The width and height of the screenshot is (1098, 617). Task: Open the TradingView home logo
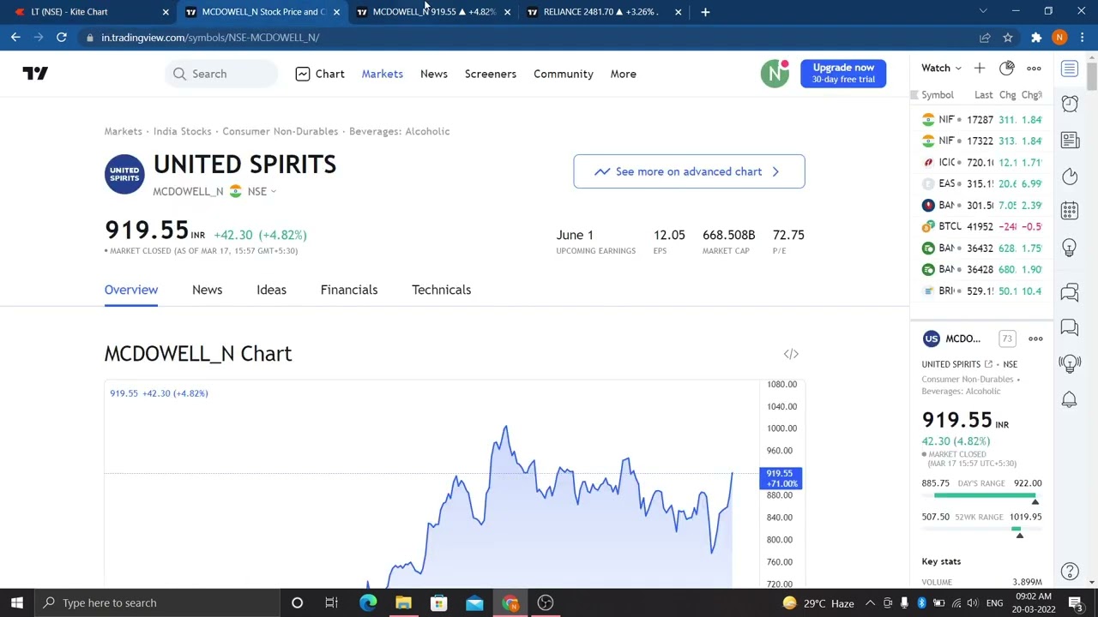point(35,74)
